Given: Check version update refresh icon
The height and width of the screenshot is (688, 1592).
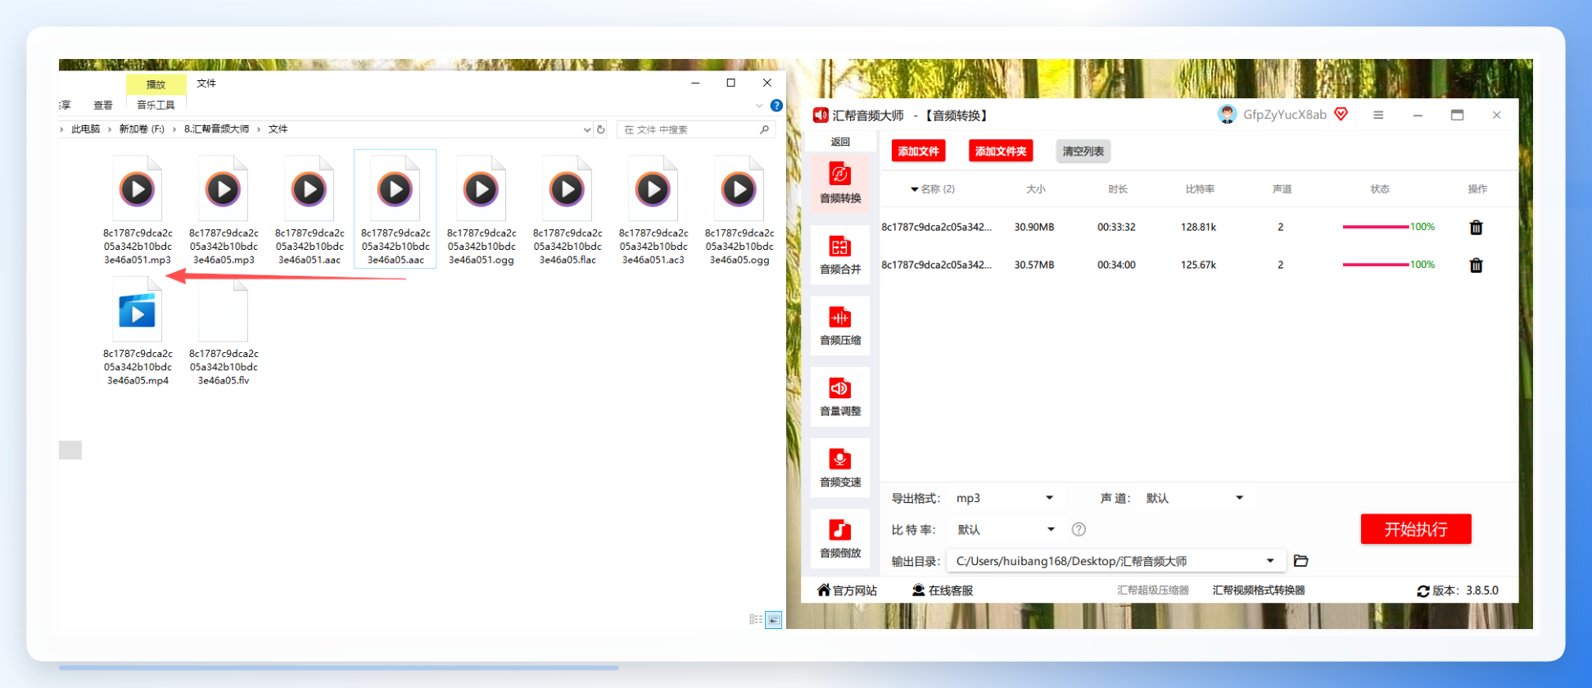Looking at the screenshot, I should [x=1423, y=591].
